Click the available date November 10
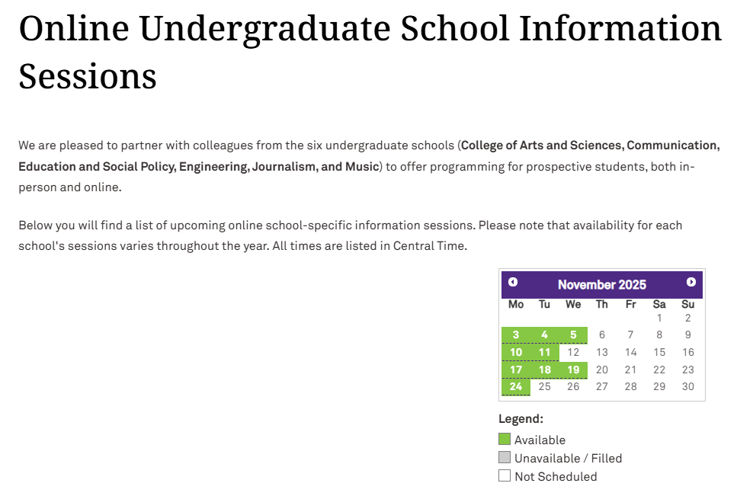Viewport: 737px width, 496px height. pos(516,352)
